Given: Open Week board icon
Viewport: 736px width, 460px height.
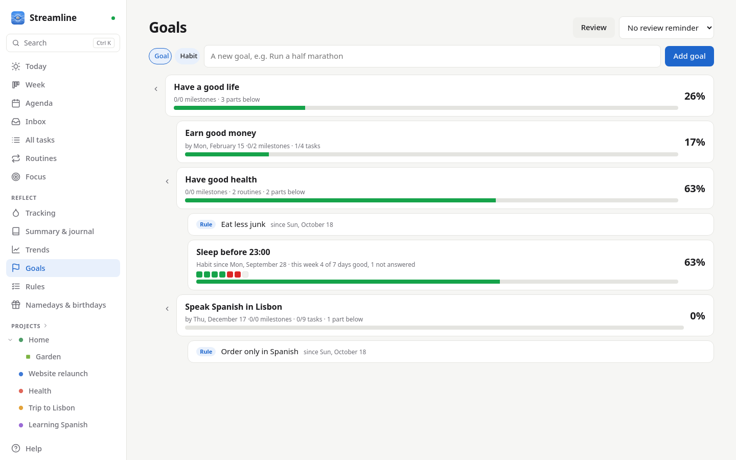Looking at the screenshot, I should 16,85.
